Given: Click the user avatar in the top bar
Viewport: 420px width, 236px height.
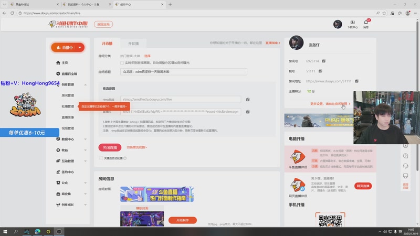Looking at the screenshot, I should (x=338, y=24).
